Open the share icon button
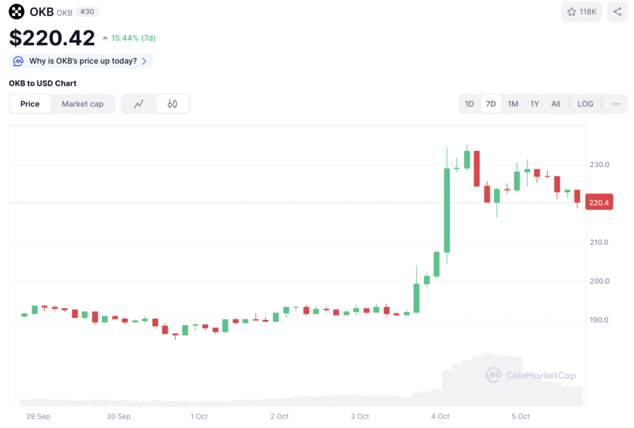 [617, 12]
